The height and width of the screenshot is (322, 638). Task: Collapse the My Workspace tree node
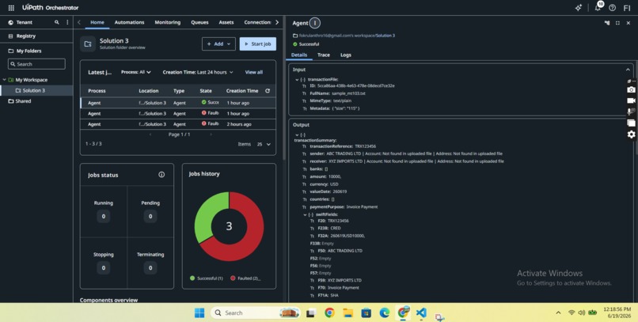pos(5,80)
